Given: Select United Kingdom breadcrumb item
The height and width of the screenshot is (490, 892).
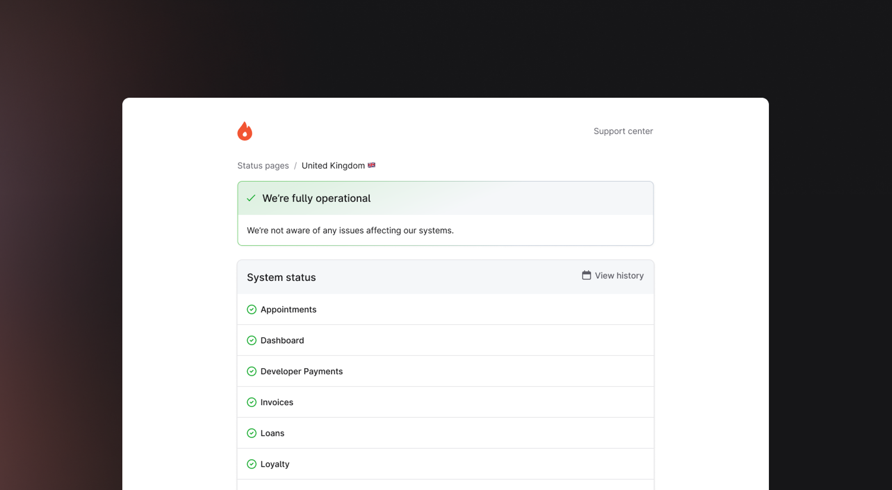Looking at the screenshot, I should point(333,165).
